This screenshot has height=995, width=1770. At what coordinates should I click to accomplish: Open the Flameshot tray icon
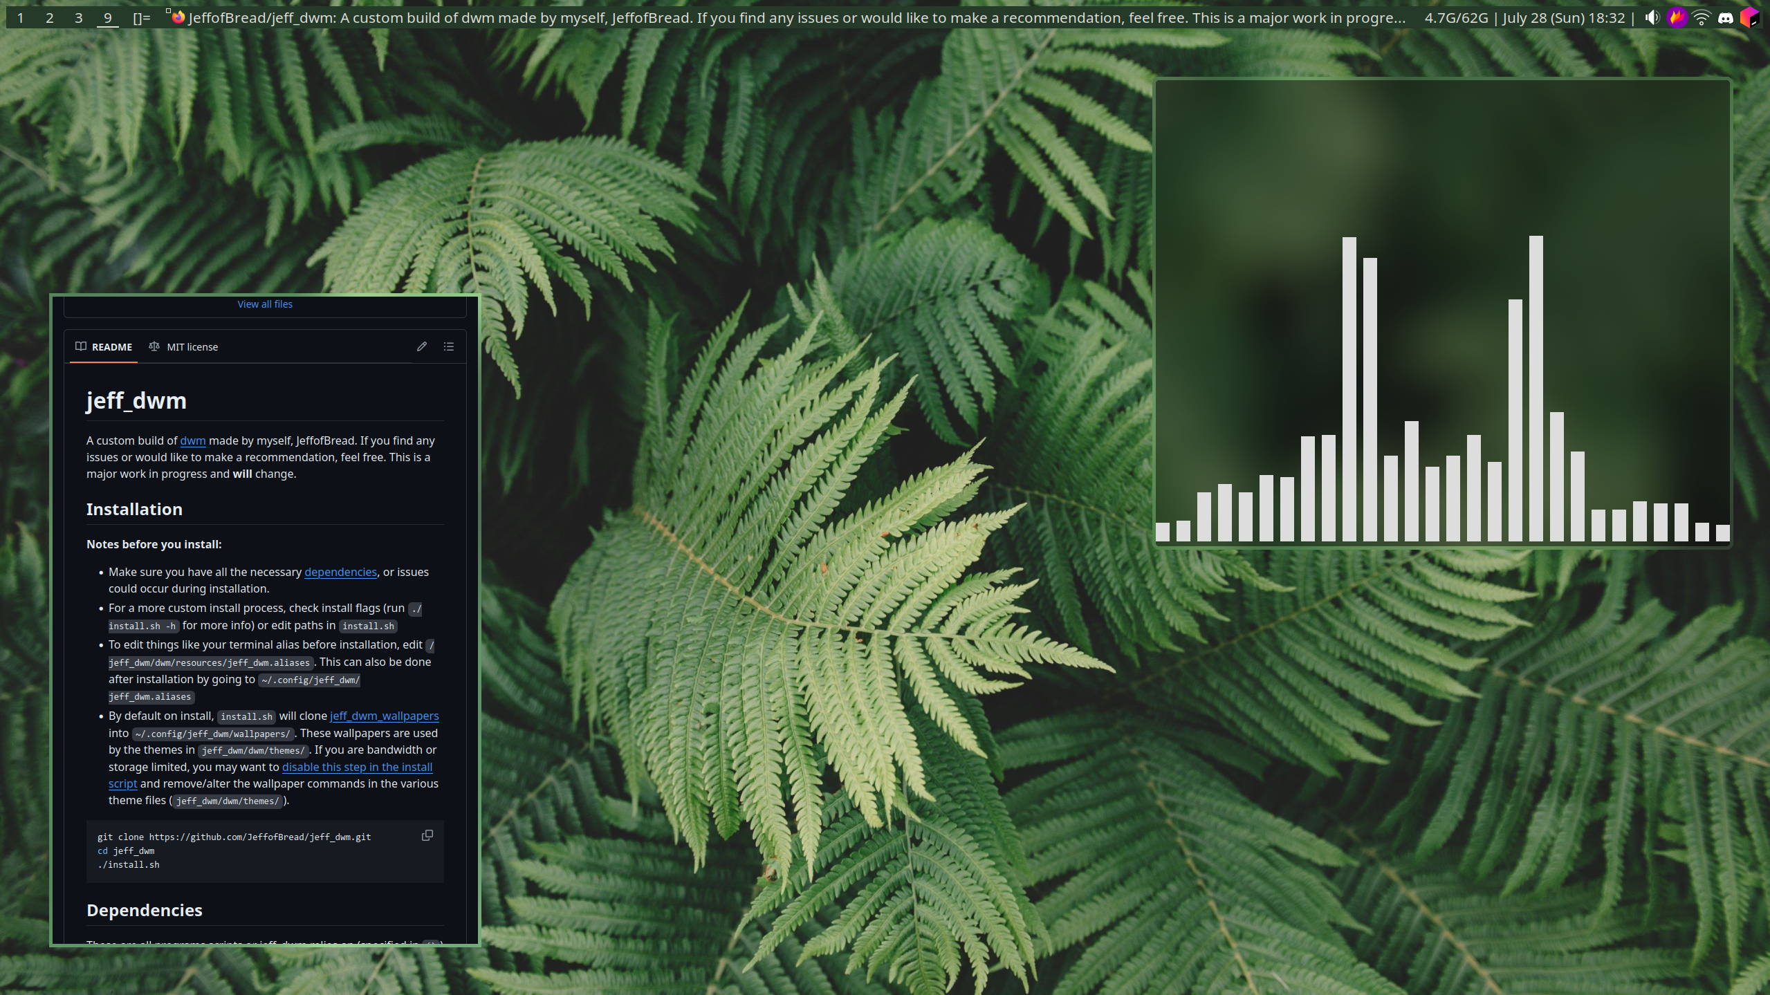(x=1677, y=18)
